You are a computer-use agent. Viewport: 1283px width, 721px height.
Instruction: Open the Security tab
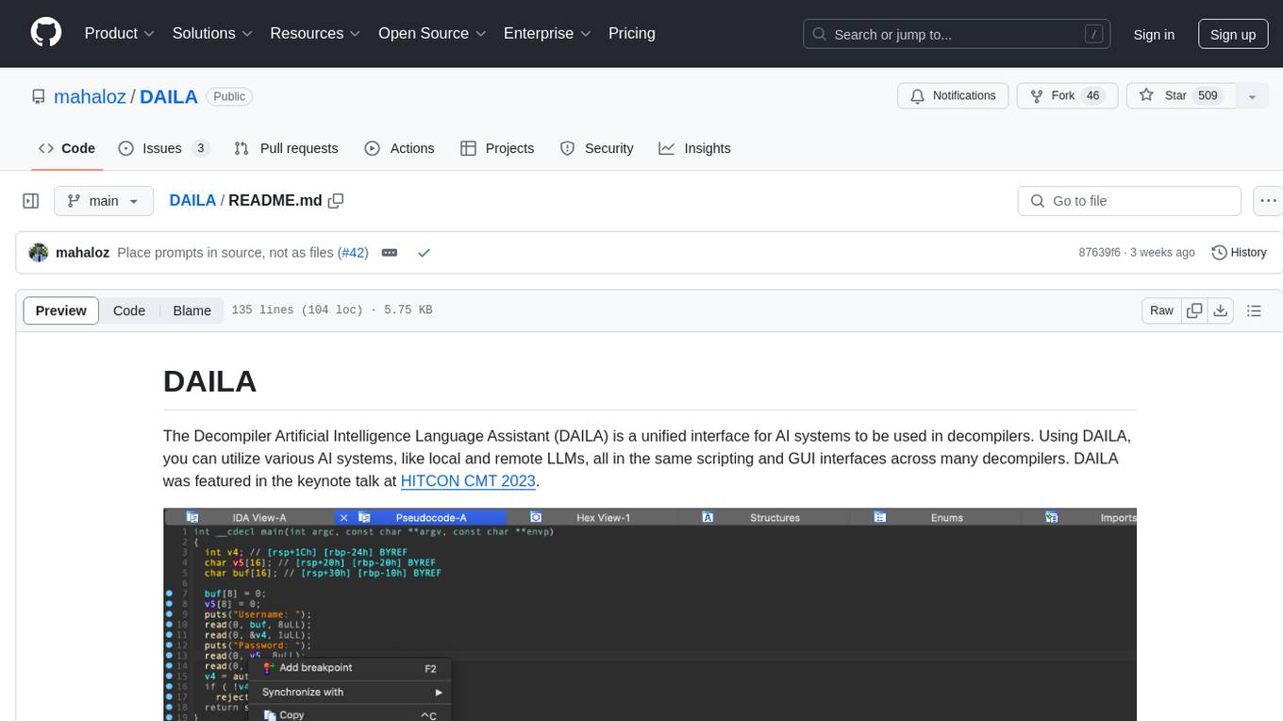[597, 148]
